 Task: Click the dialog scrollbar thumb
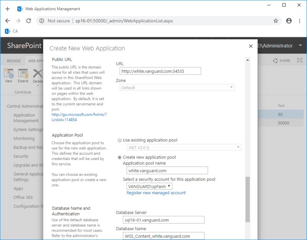(248, 199)
